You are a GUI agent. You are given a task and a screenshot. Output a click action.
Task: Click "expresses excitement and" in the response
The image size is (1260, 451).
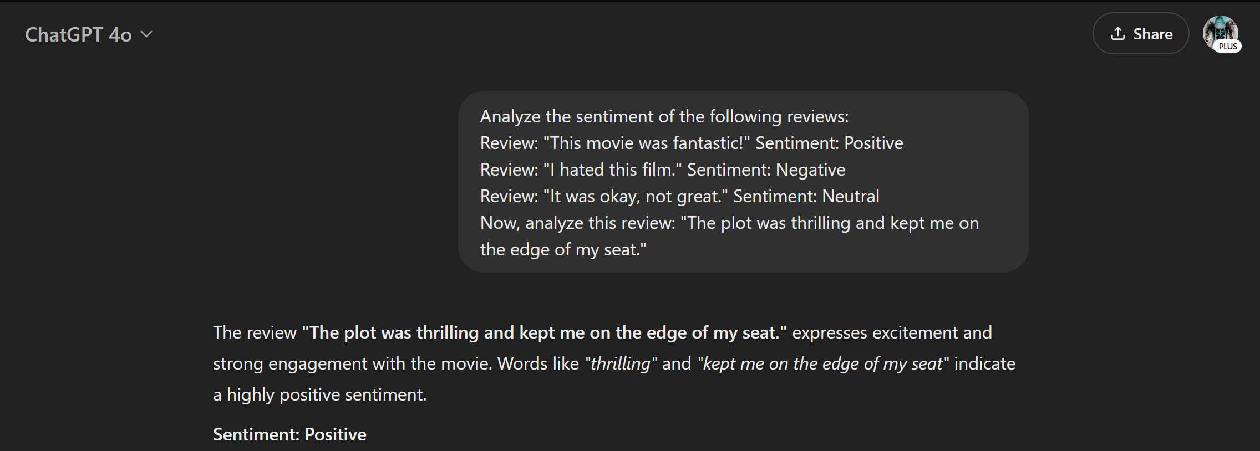(x=892, y=332)
